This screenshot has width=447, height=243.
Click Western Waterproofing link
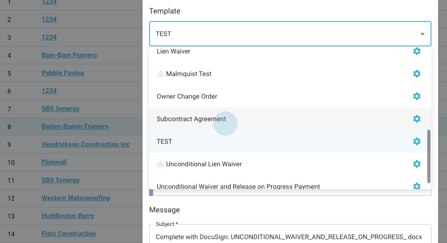[x=75, y=198]
